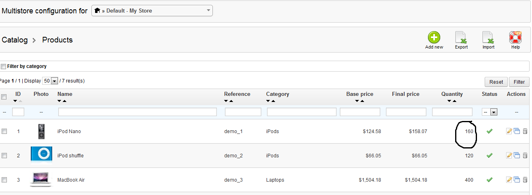Focus the Name filter text field

[138, 112]
